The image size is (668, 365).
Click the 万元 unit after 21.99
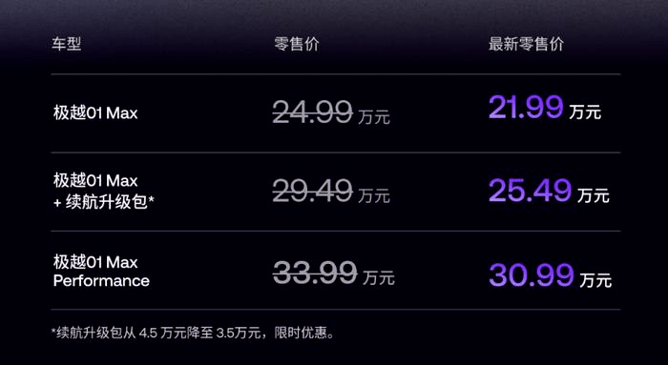click(585, 112)
